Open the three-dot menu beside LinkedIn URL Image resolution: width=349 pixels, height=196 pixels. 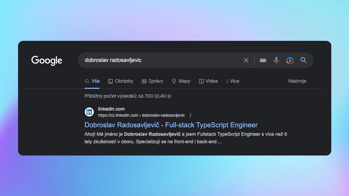190,115
